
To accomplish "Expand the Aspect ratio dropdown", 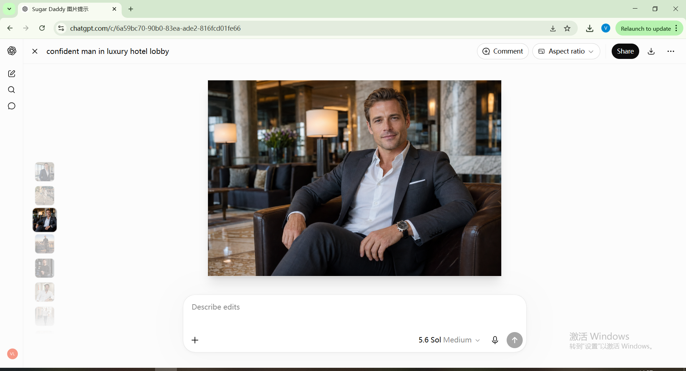I will coord(566,51).
